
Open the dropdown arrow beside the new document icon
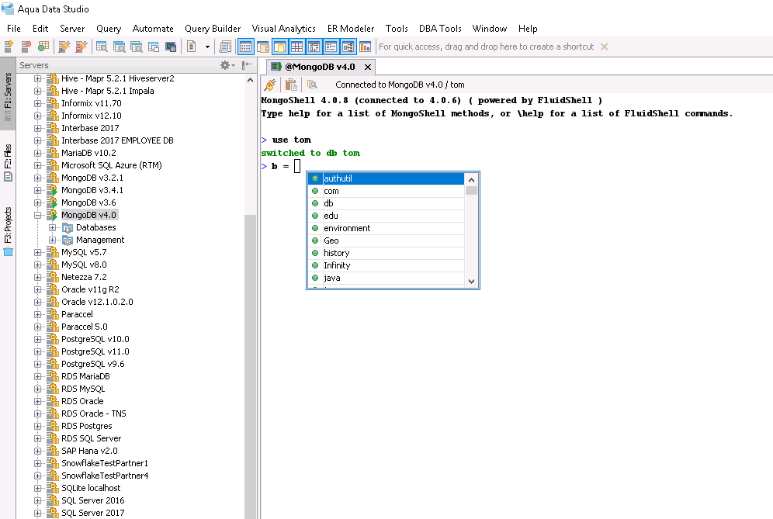[207, 47]
